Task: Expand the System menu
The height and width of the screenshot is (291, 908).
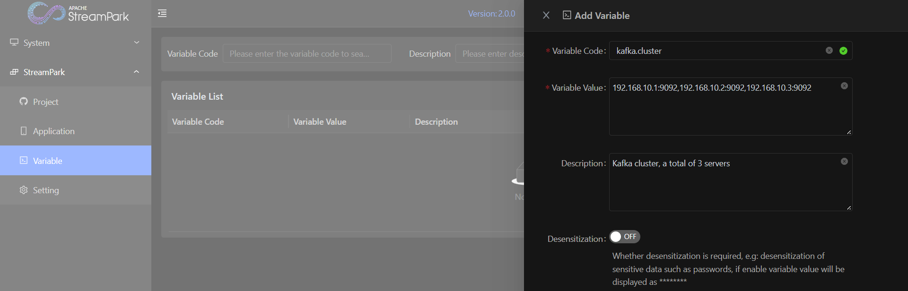Action: tap(76, 43)
